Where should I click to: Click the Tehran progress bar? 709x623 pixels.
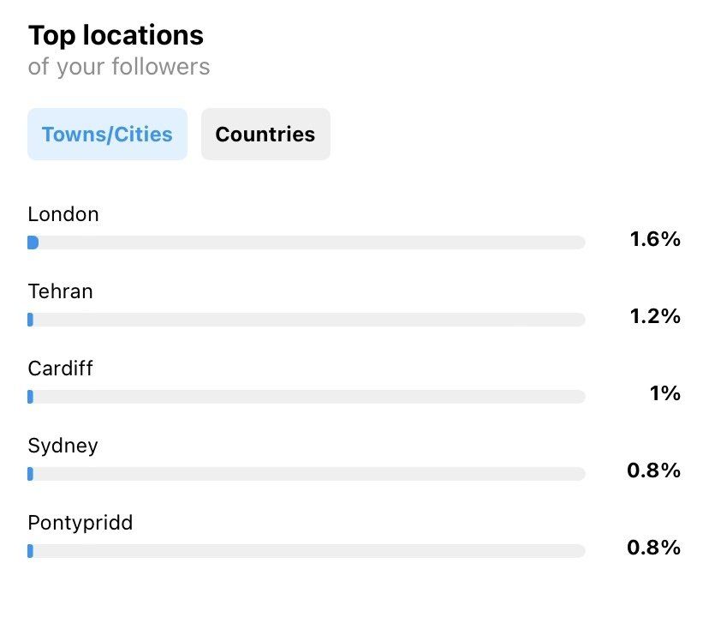click(x=307, y=320)
